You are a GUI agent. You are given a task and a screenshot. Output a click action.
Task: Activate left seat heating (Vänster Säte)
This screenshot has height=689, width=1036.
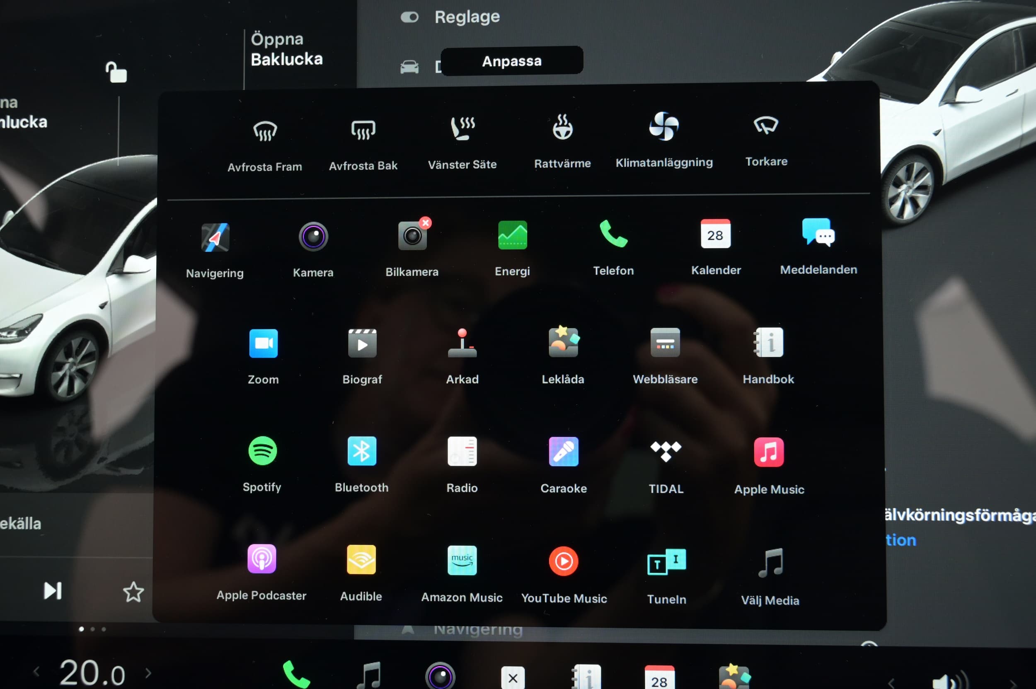462,143
